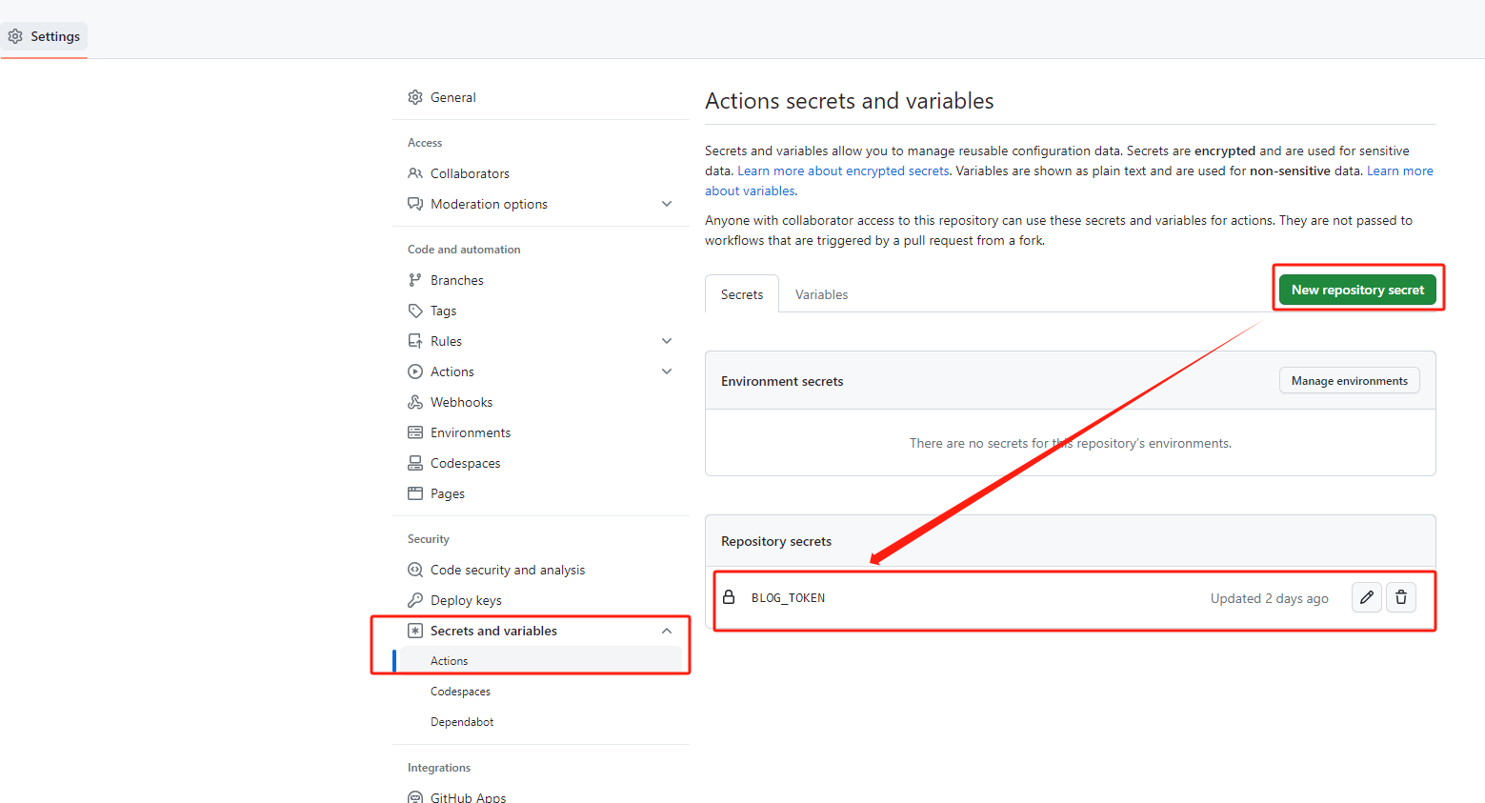Follow the encrypted secrets learn more link

pos(842,170)
